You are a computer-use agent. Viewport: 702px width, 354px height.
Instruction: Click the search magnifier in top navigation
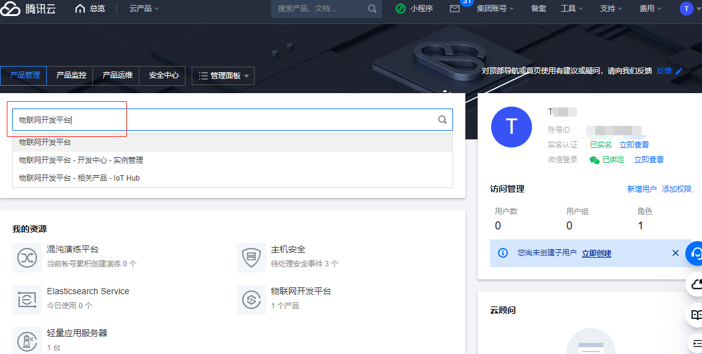pyautogui.click(x=372, y=9)
